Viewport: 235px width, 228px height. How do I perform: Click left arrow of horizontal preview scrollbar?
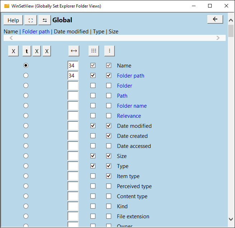(x=11, y=38)
